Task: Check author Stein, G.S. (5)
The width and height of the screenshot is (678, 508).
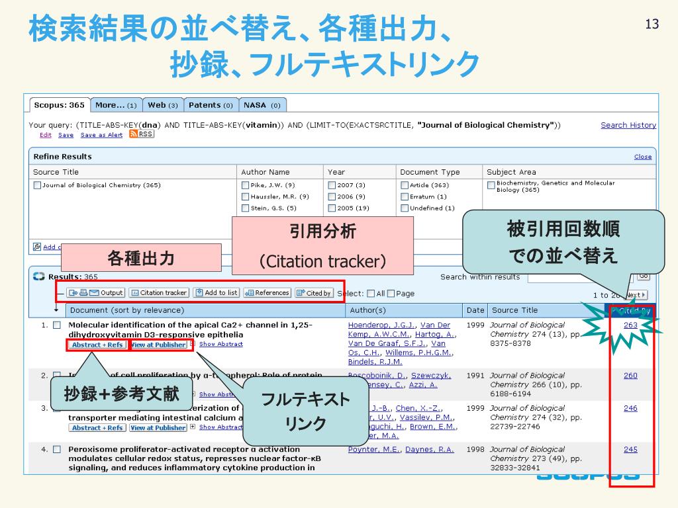Action: (245, 208)
